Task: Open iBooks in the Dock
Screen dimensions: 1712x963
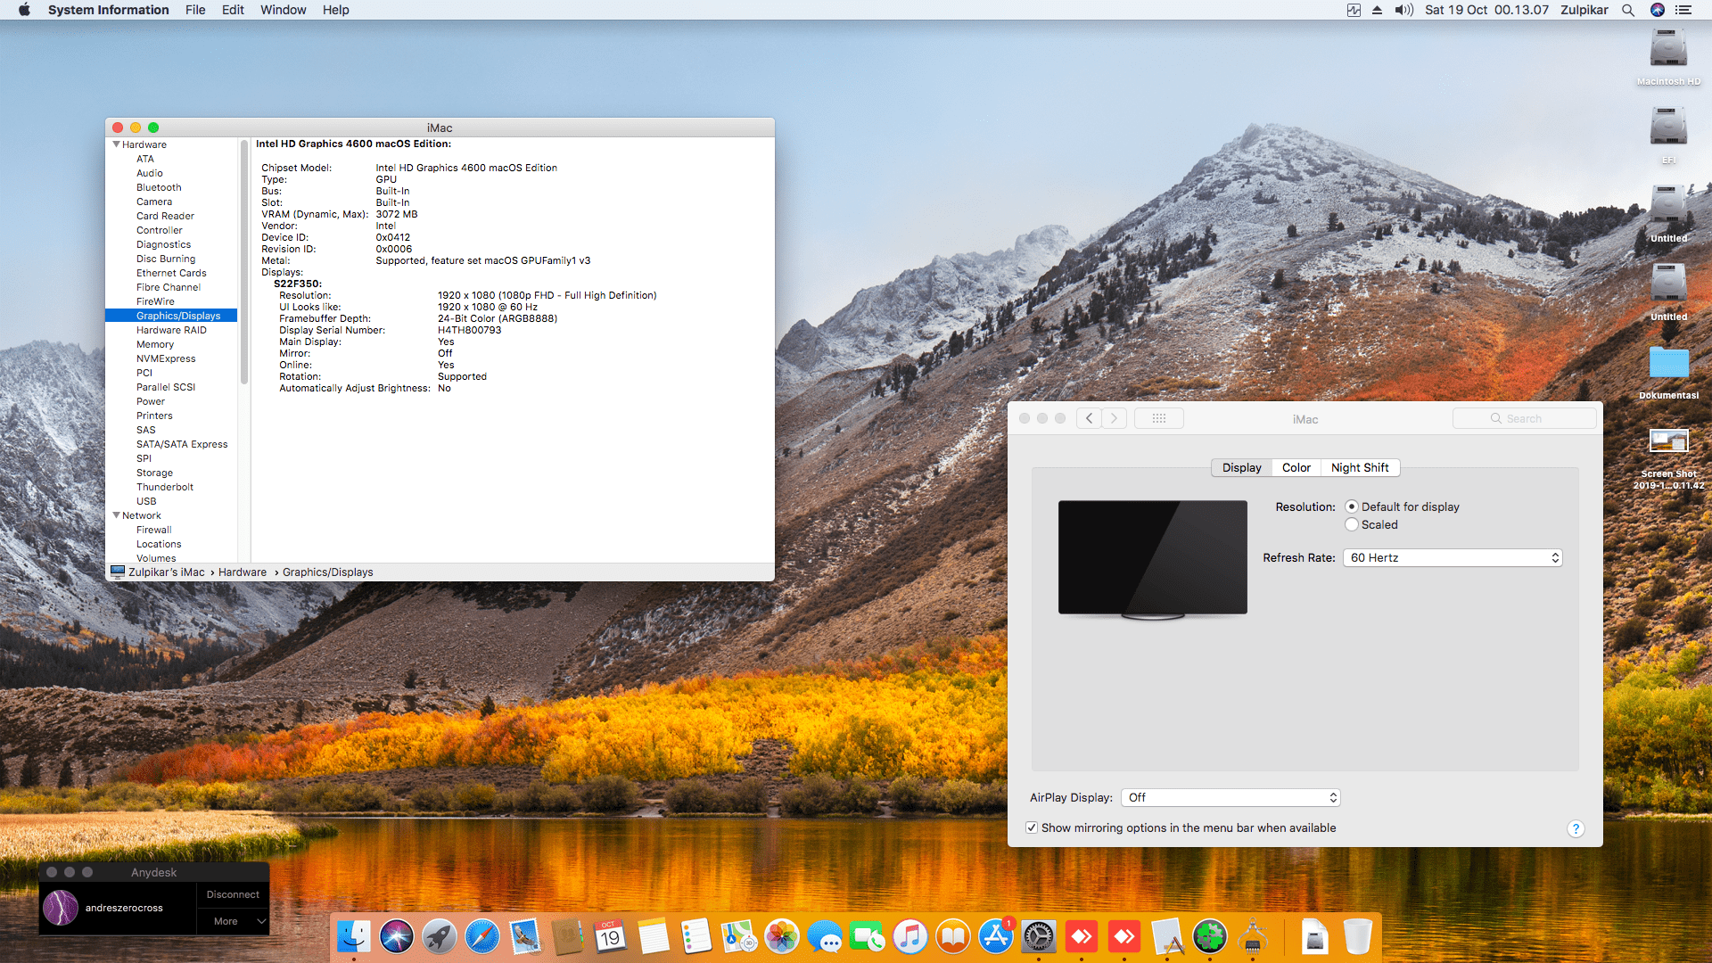Action: tap(953, 937)
